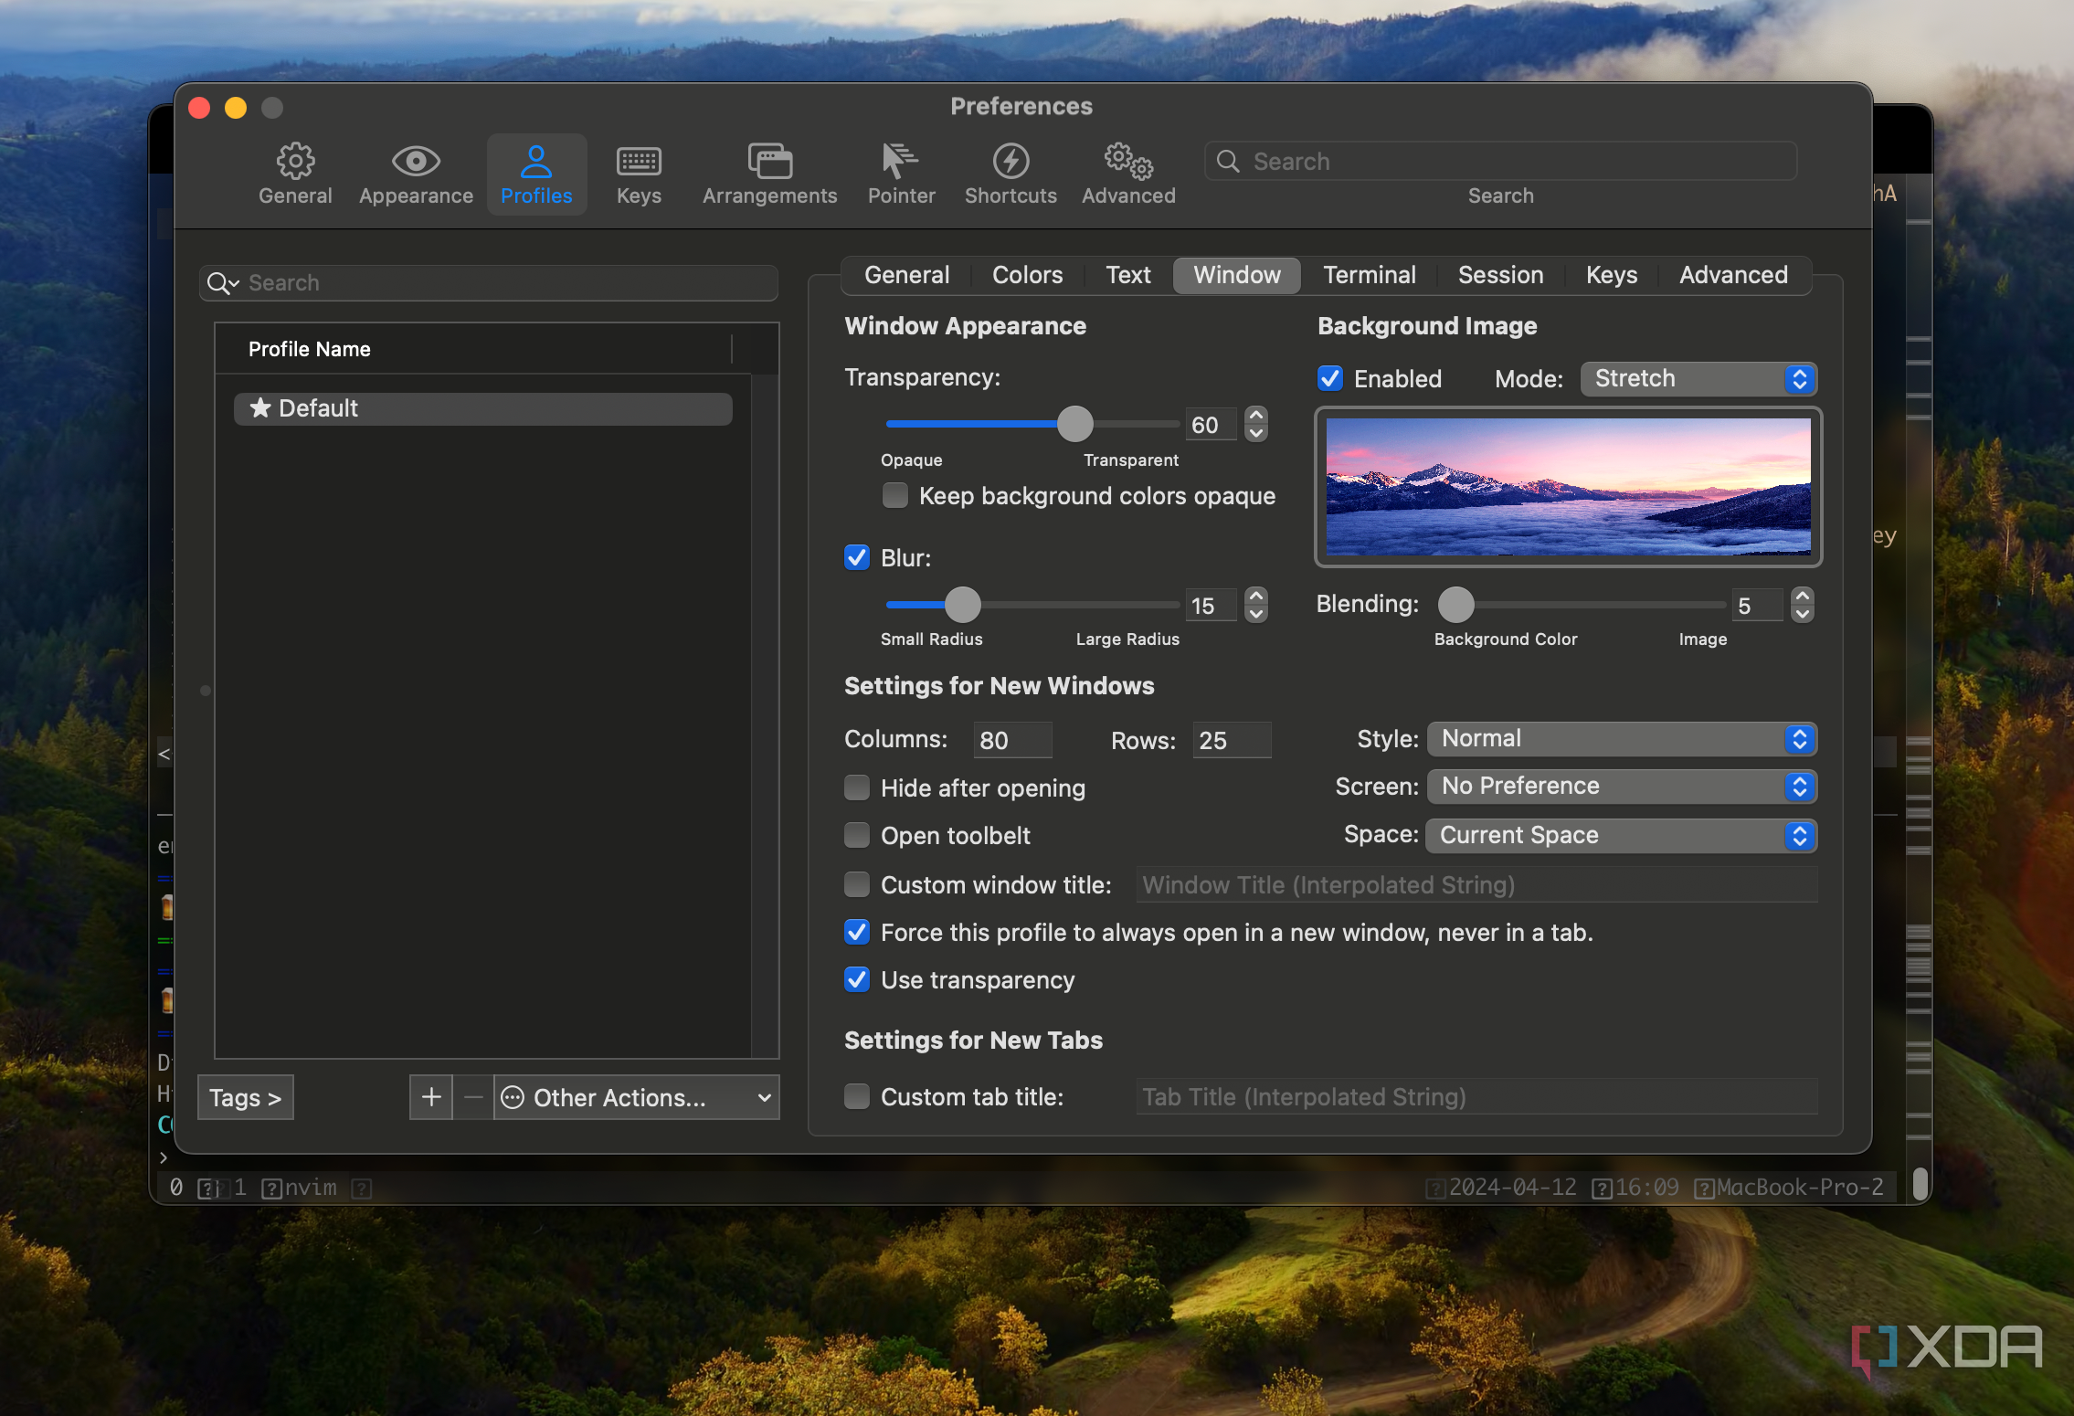The height and width of the screenshot is (1416, 2074).
Task: Check Hide after opening
Action: tap(857, 788)
